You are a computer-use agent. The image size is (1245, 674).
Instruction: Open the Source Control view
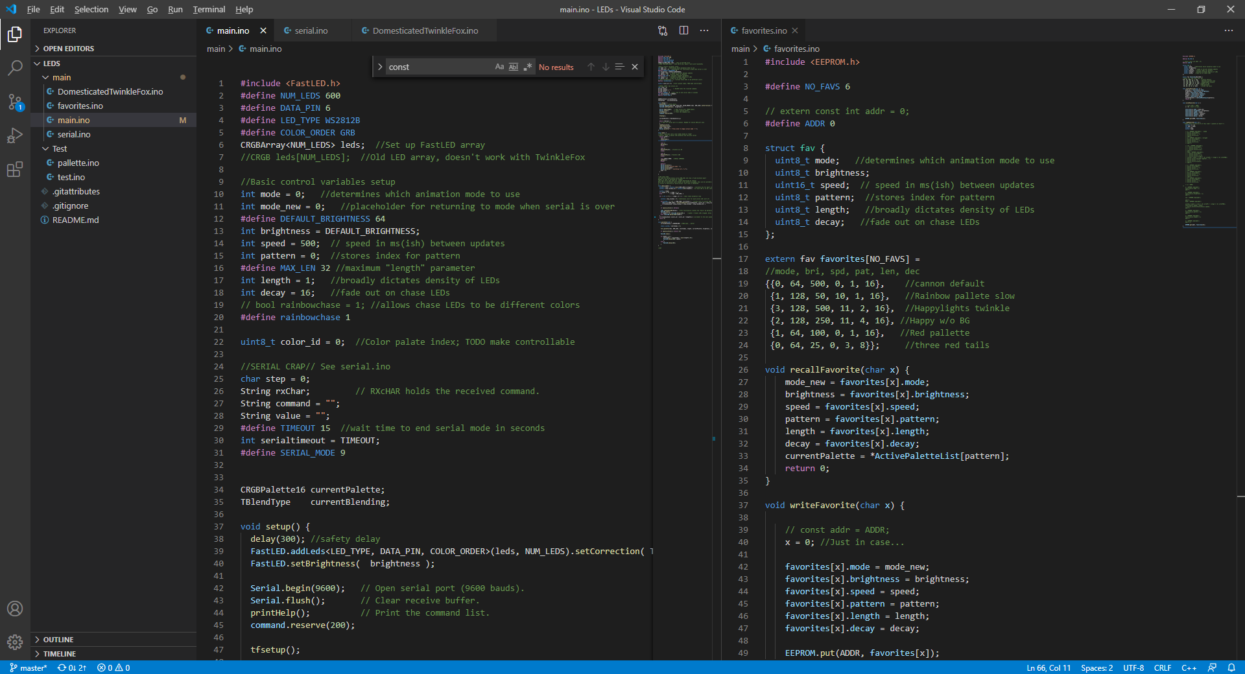pos(15,102)
